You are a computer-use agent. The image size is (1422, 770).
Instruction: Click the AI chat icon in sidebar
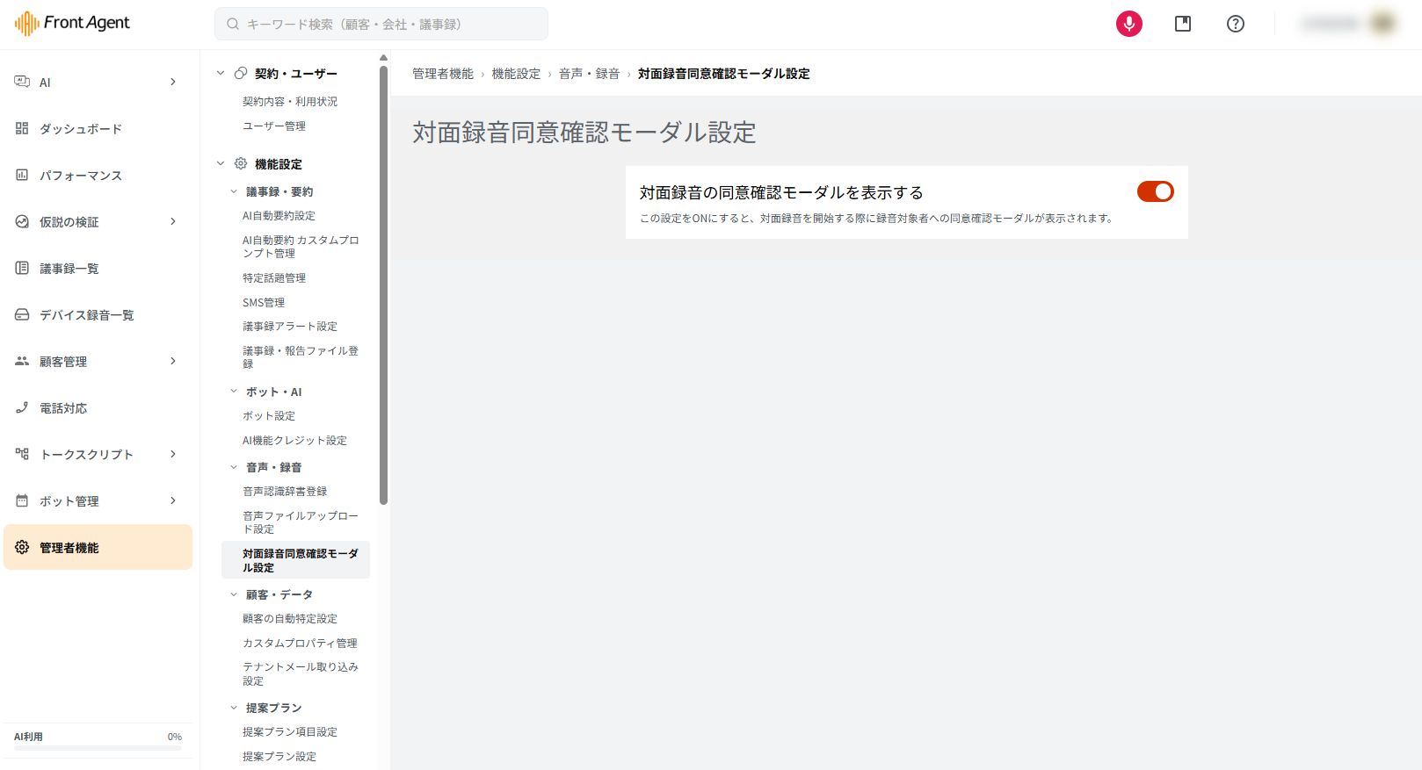(x=22, y=82)
